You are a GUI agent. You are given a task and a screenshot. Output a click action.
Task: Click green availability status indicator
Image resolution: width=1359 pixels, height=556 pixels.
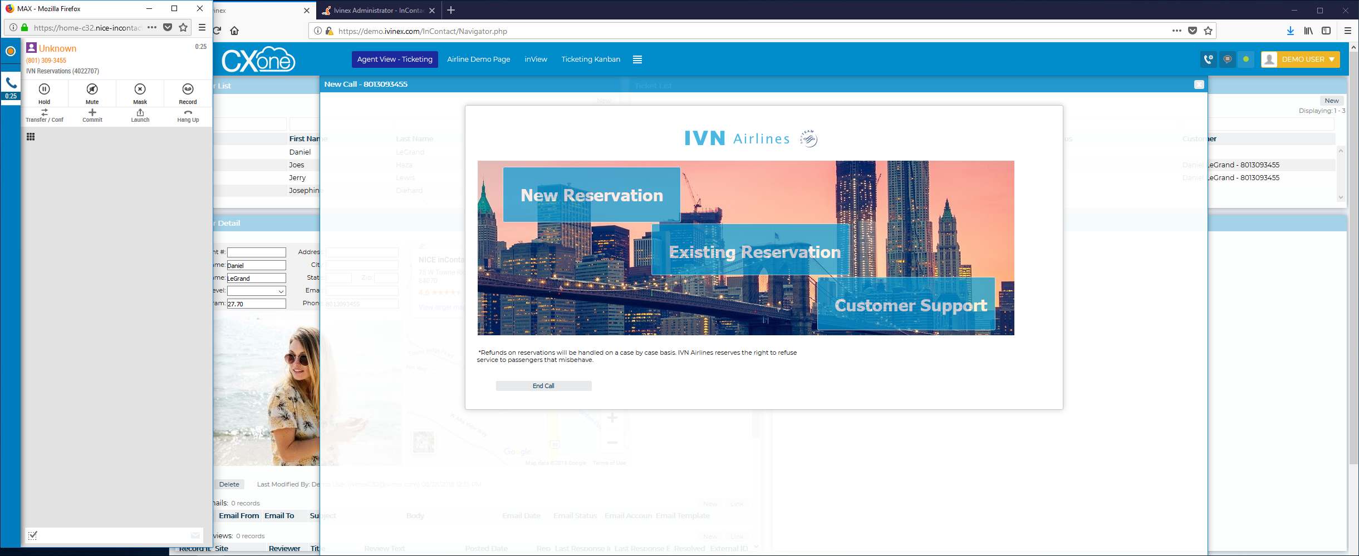(1246, 59)
